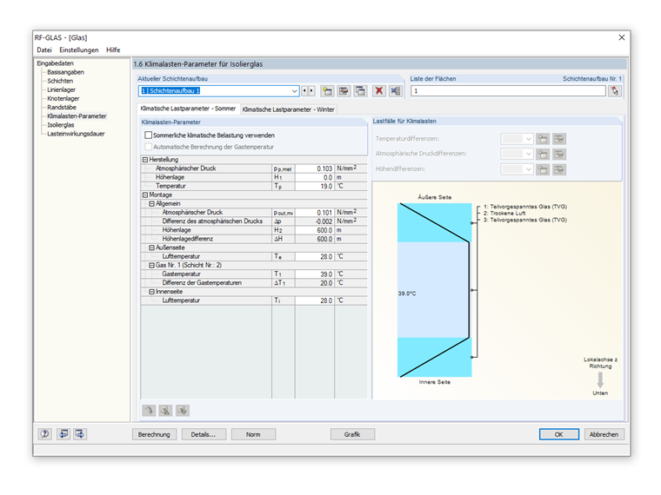The width and height of the screenshot is (661, 495).
Task: Open Atmosphärische Druckdifferenzen dropdown
Action: [529, 154]
